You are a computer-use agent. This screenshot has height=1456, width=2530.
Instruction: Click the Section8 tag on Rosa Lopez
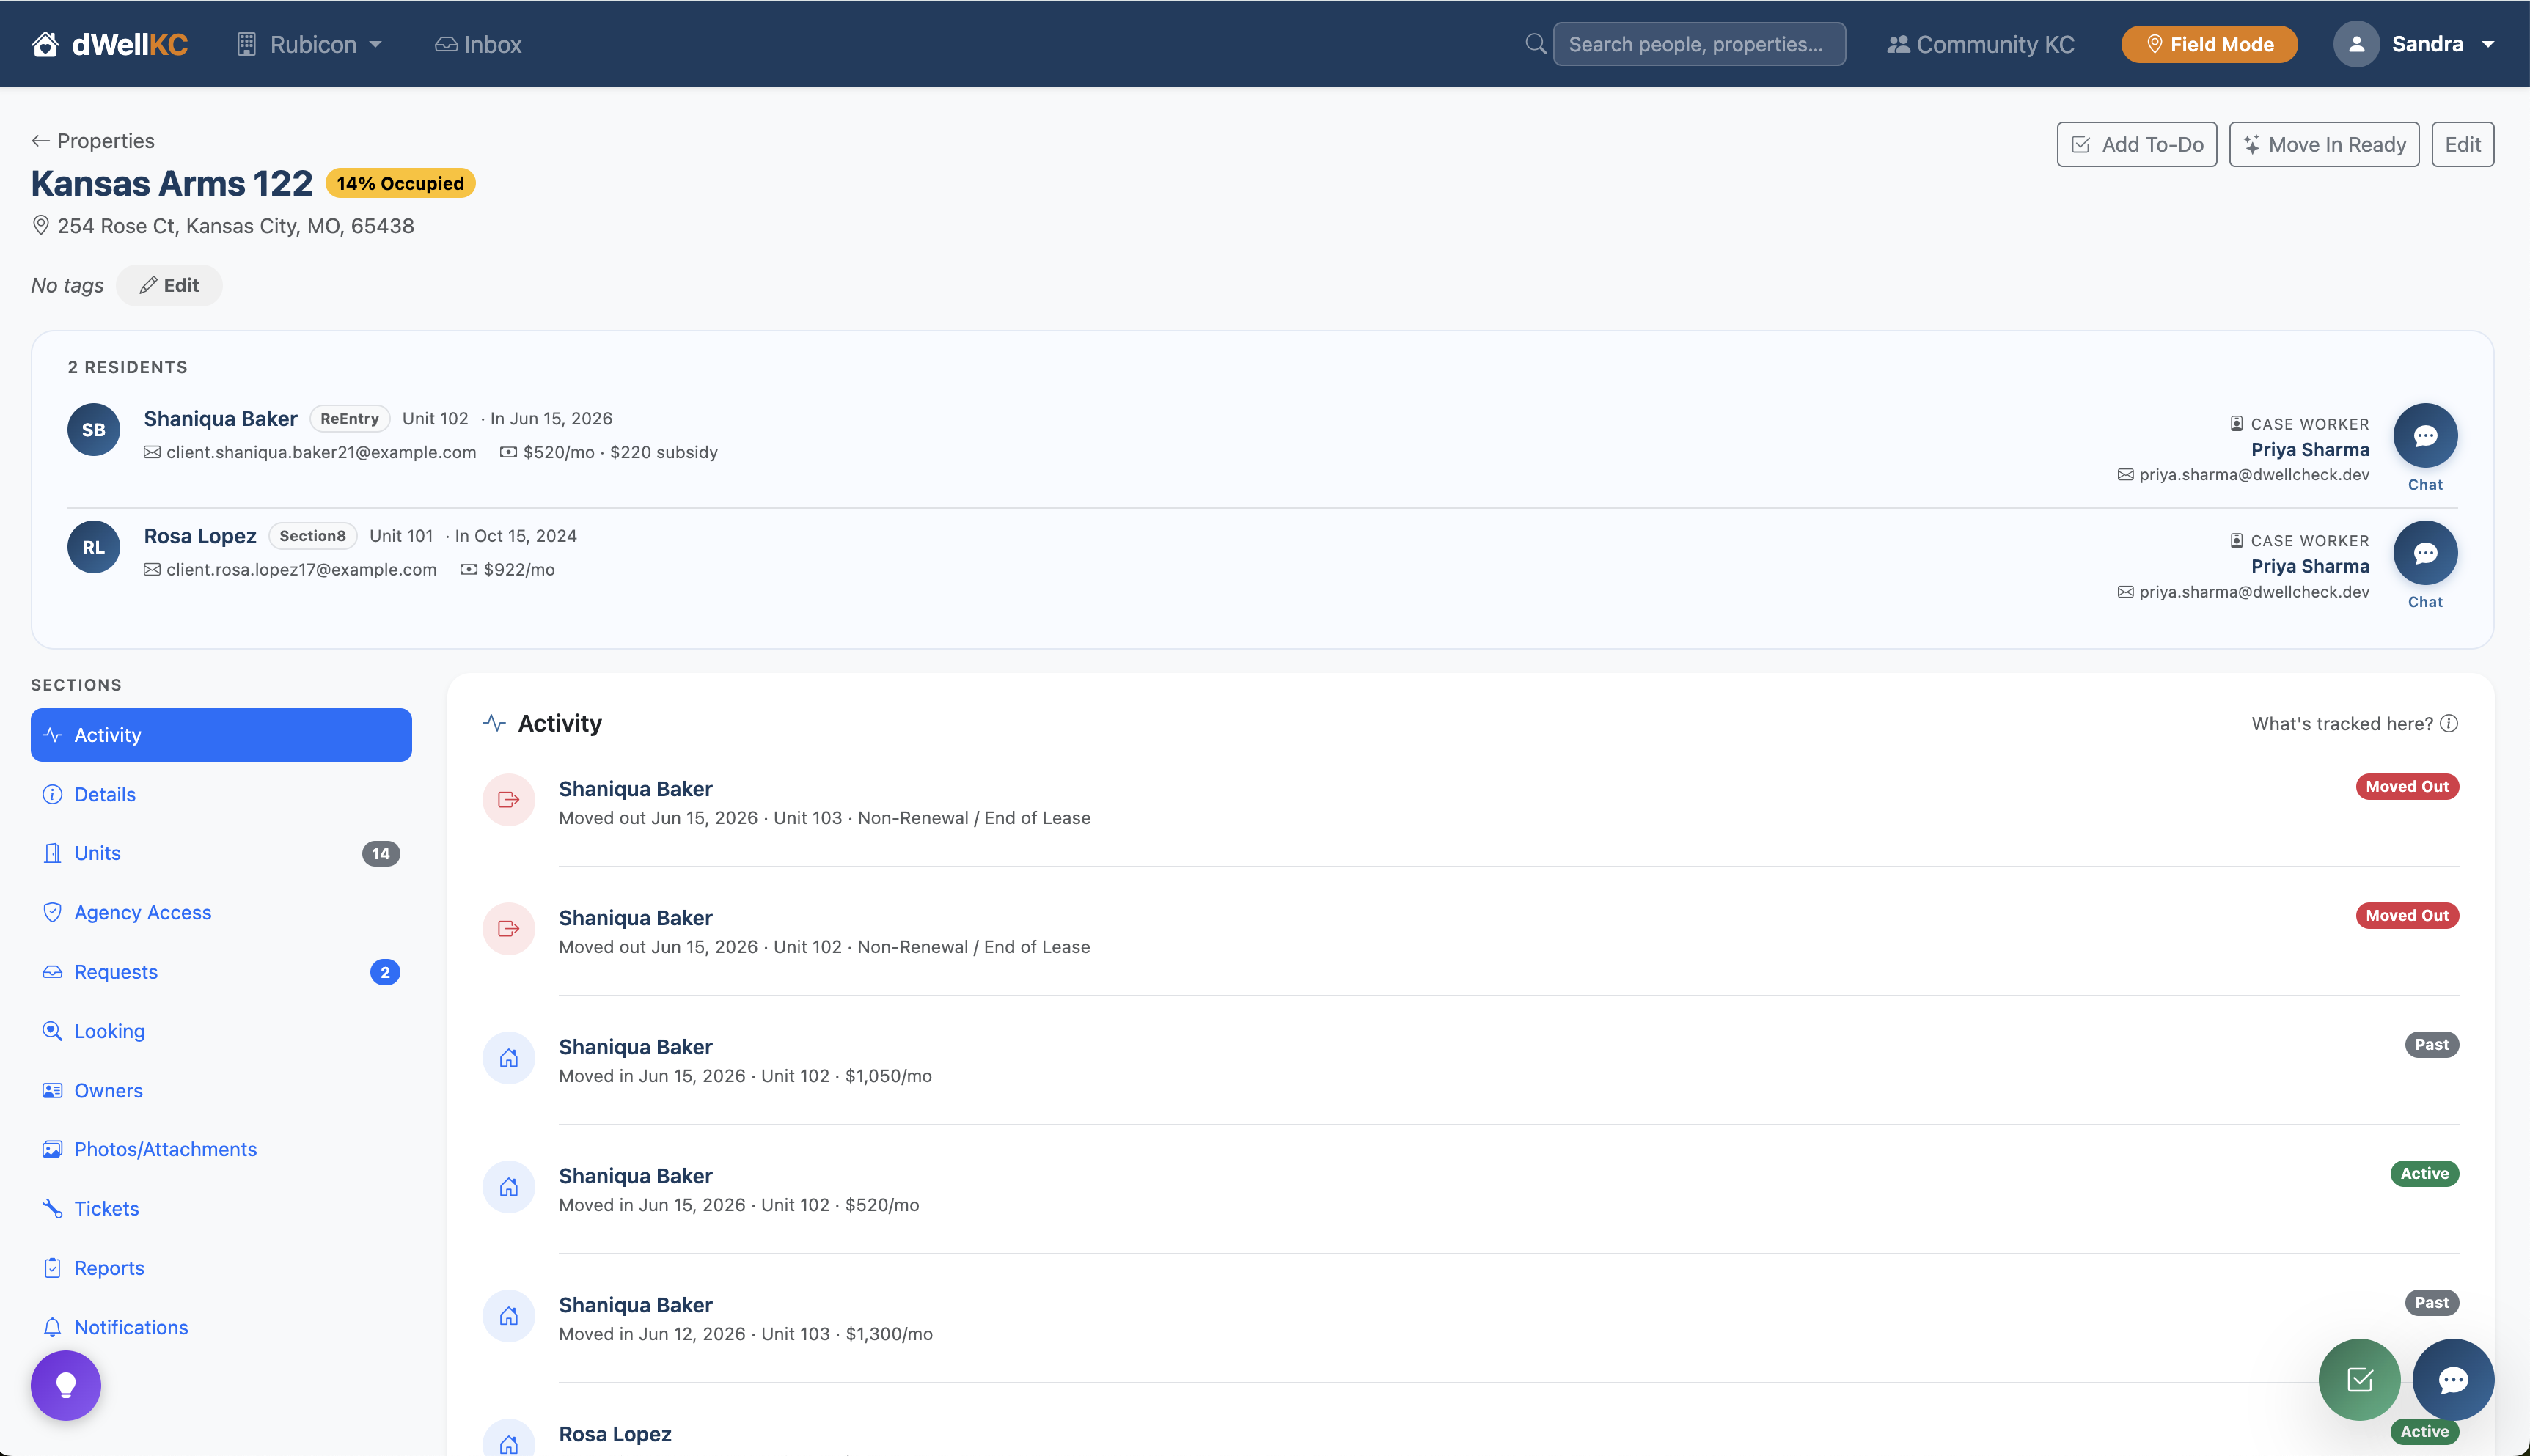point(312,536)
